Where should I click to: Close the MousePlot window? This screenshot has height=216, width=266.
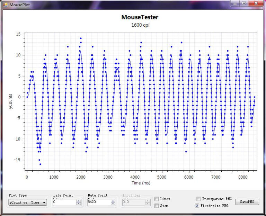point(256,3)
